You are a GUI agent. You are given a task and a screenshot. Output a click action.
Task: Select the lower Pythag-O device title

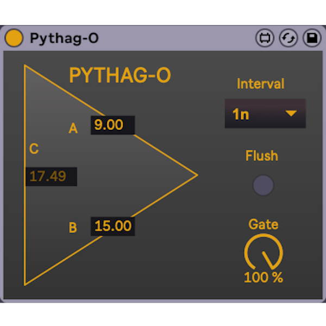coord(64,38)
